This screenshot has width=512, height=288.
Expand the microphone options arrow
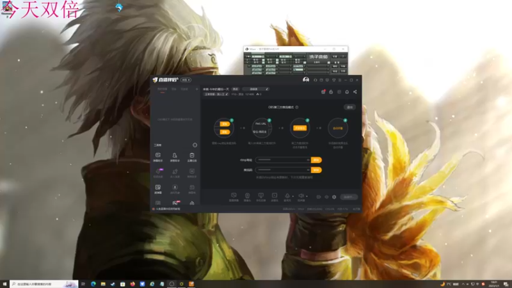(293, 196)
